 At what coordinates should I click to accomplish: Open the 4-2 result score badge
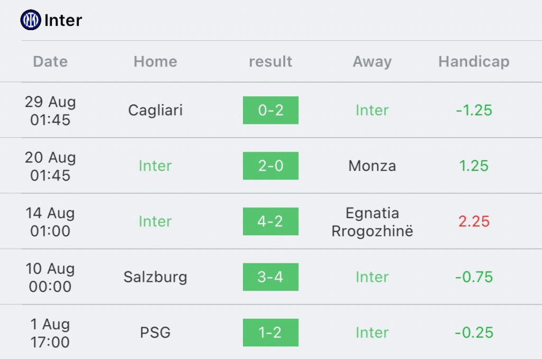[x=270, y=221]
